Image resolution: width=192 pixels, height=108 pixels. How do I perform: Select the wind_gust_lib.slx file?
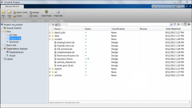pyautogui.click(x=65, y=66)
